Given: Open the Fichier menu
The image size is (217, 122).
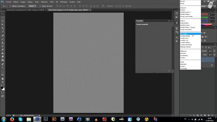Looking at the screenshot, I should click(8, 2).
